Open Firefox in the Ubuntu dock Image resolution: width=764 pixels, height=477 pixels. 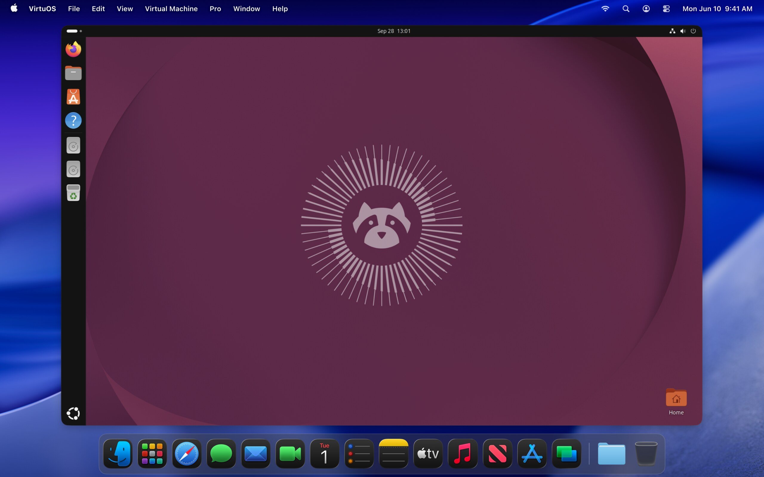coord(73,49)
